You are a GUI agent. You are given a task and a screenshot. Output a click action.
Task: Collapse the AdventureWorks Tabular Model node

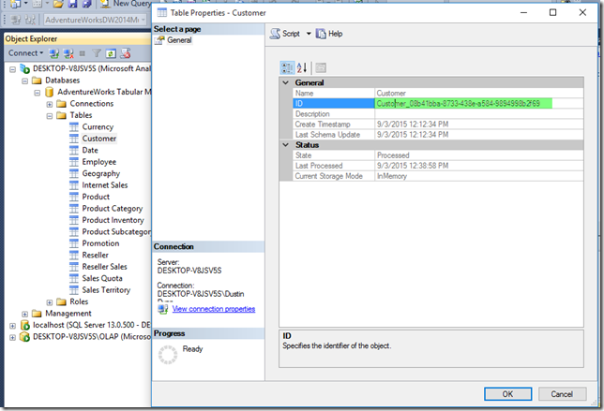[37, 93]
